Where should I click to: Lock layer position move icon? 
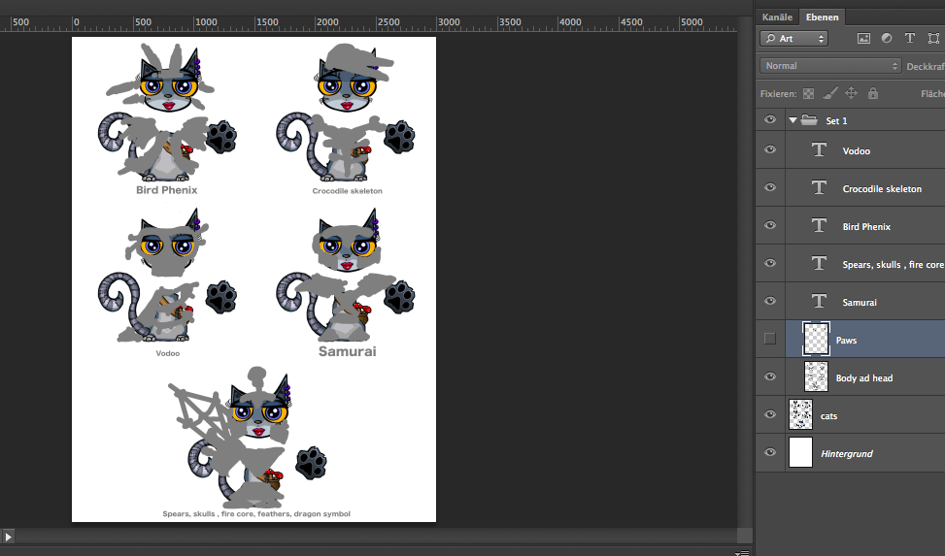click(851, 94)
